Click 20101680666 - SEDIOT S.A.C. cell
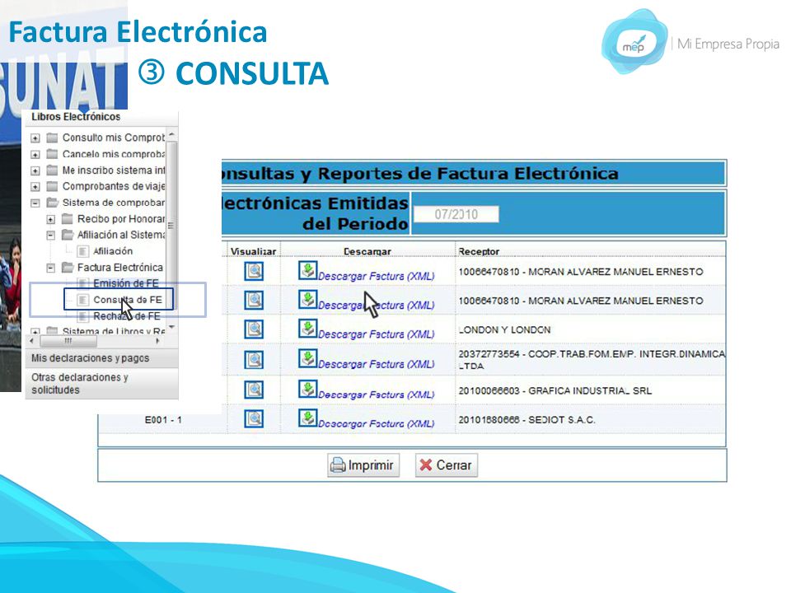791x593 pixels. click(527, 419)
